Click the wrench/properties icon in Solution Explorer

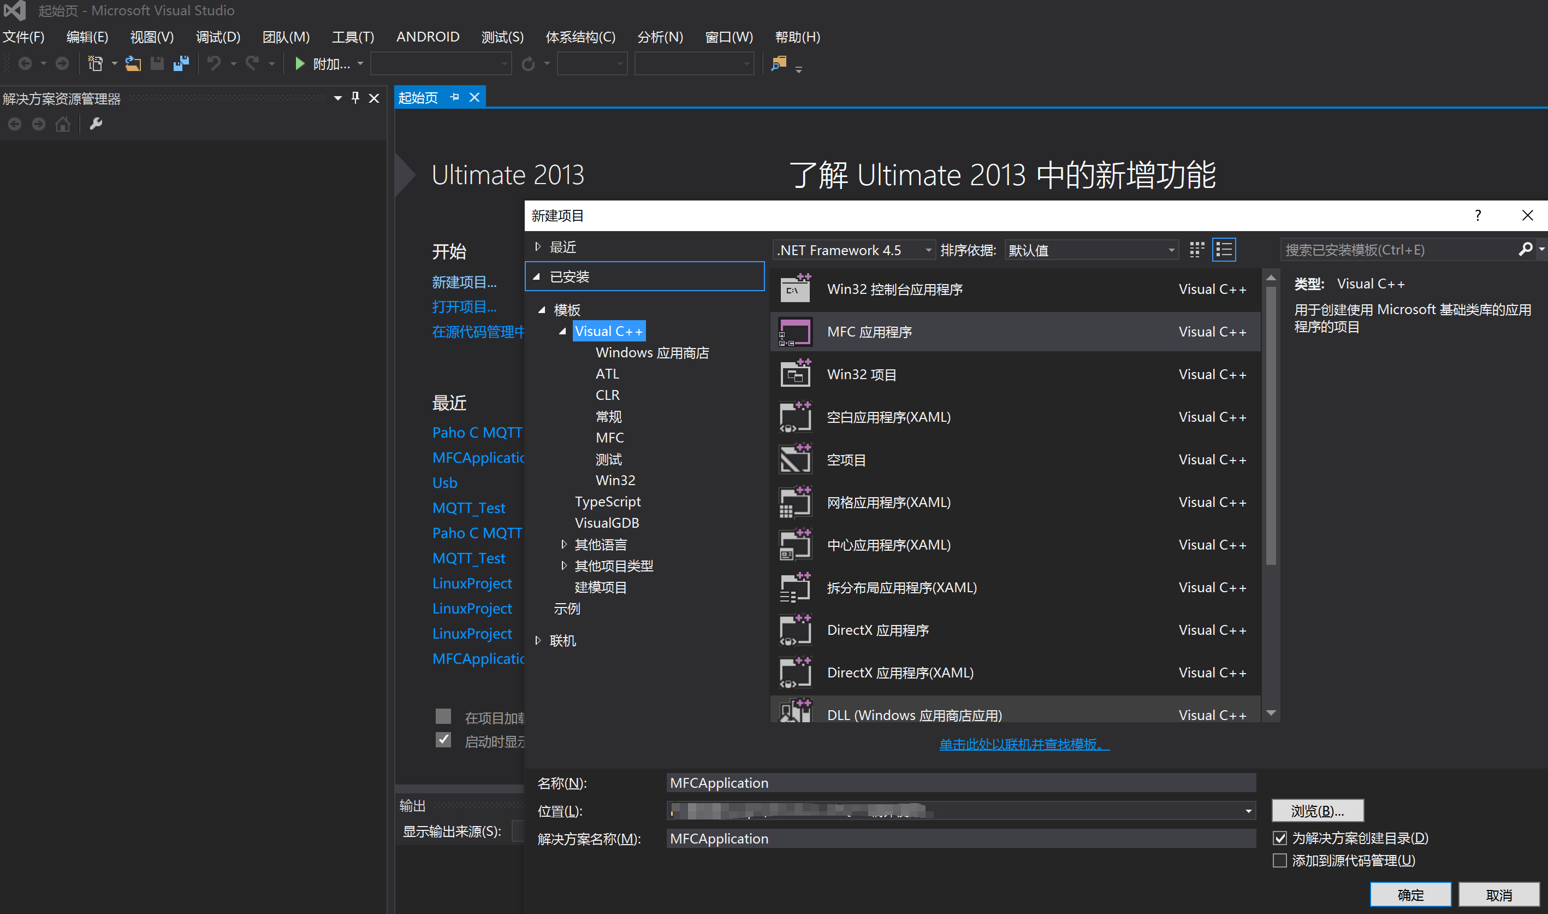96,123
